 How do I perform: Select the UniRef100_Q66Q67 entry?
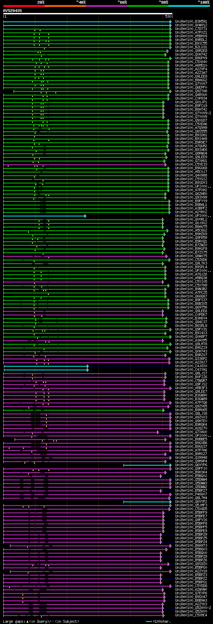tap(191, 297)
